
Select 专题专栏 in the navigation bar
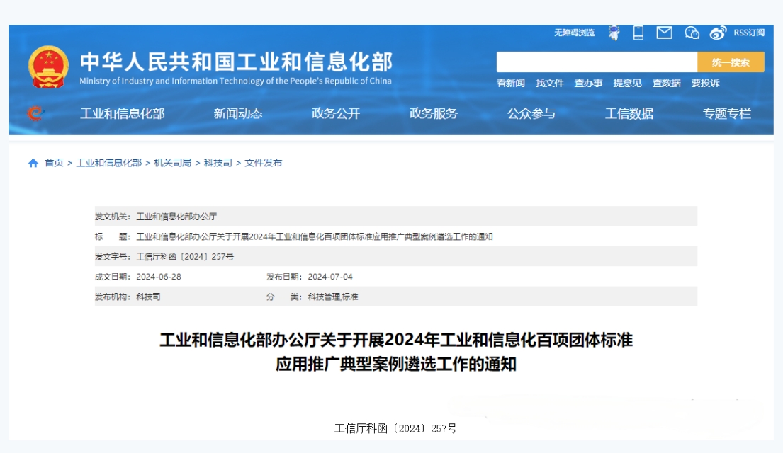727,113
